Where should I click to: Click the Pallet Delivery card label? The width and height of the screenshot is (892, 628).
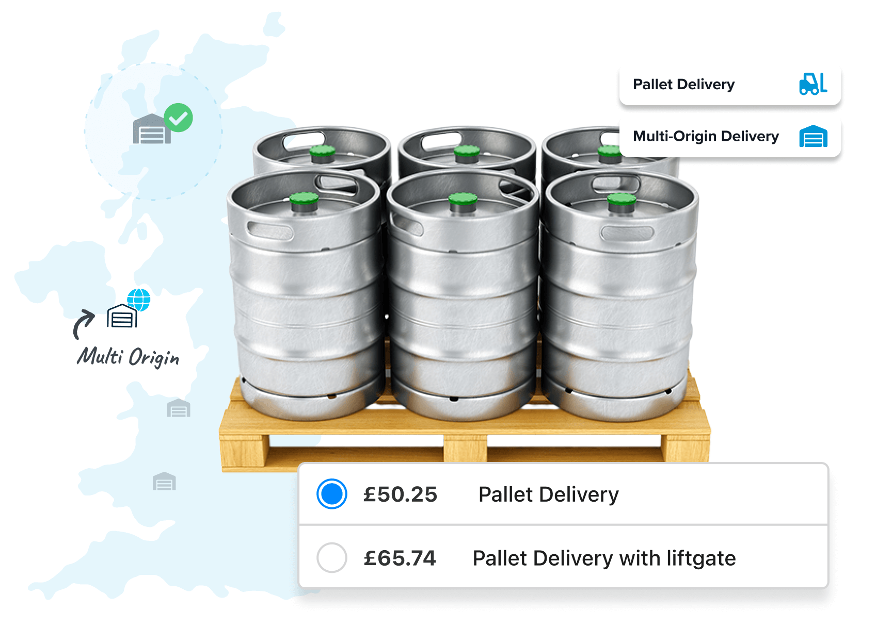pos(683,84)
